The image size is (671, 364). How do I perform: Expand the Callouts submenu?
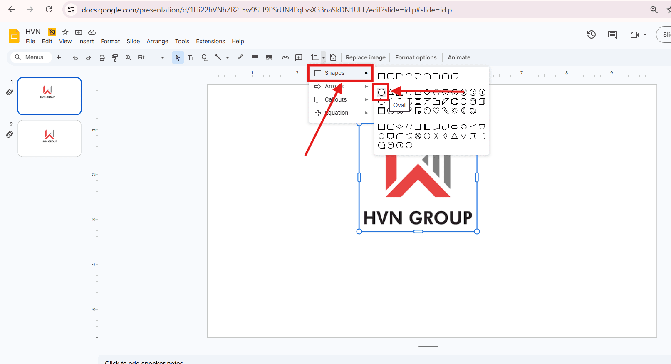[340, 99]
